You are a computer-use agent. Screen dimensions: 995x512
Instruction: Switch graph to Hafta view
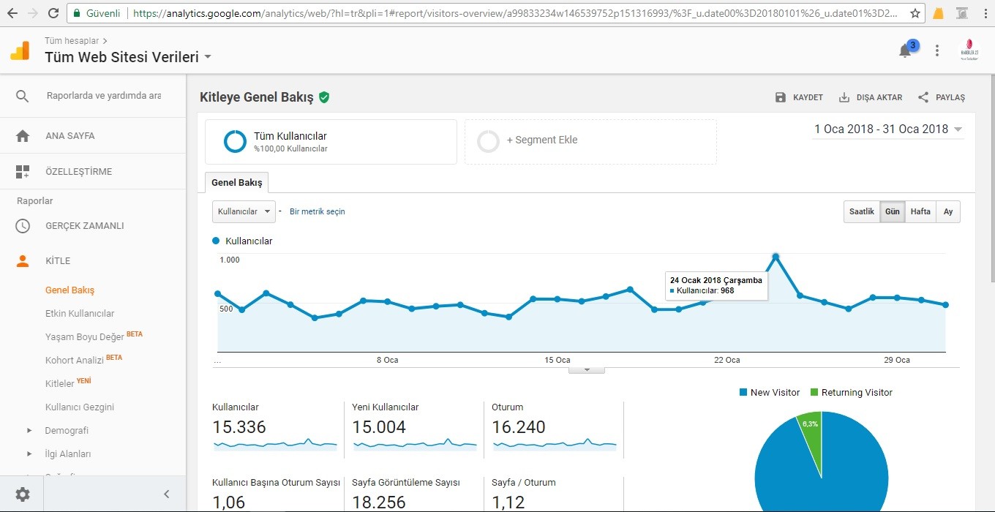point(920,211)
